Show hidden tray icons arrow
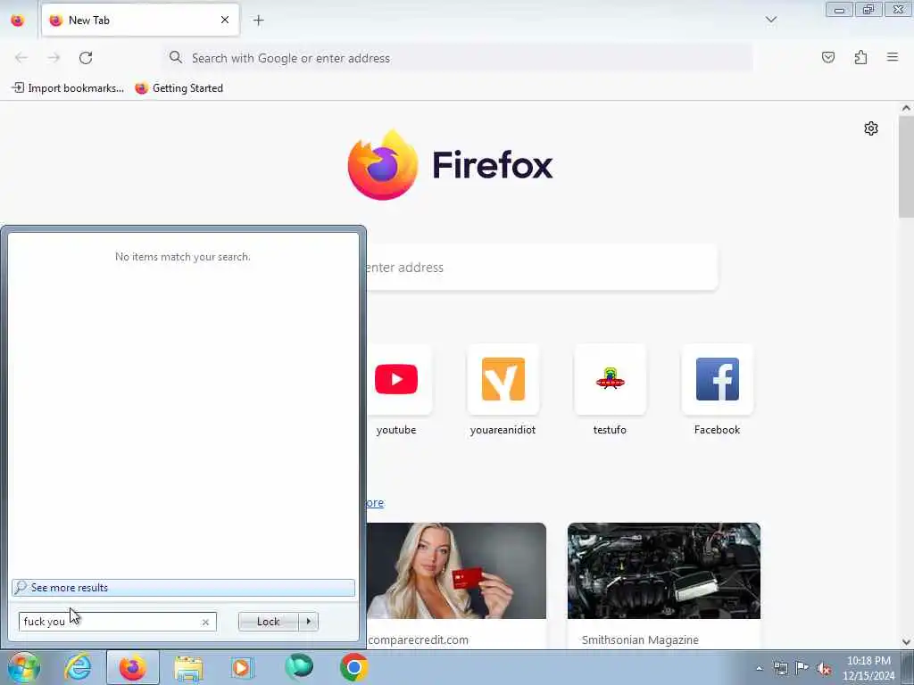The width and height of the screenshot is (914, 685). 759,668
